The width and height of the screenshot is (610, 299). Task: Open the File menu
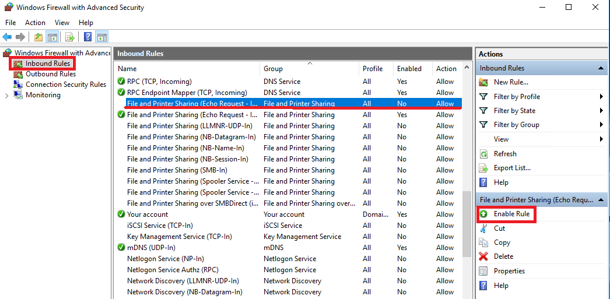point(10,23)
